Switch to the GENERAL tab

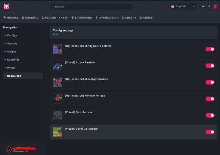[30, 18]
